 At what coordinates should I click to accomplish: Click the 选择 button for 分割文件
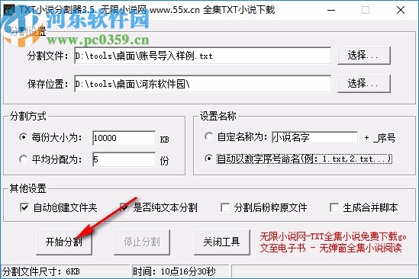click(x=364, y=56)
